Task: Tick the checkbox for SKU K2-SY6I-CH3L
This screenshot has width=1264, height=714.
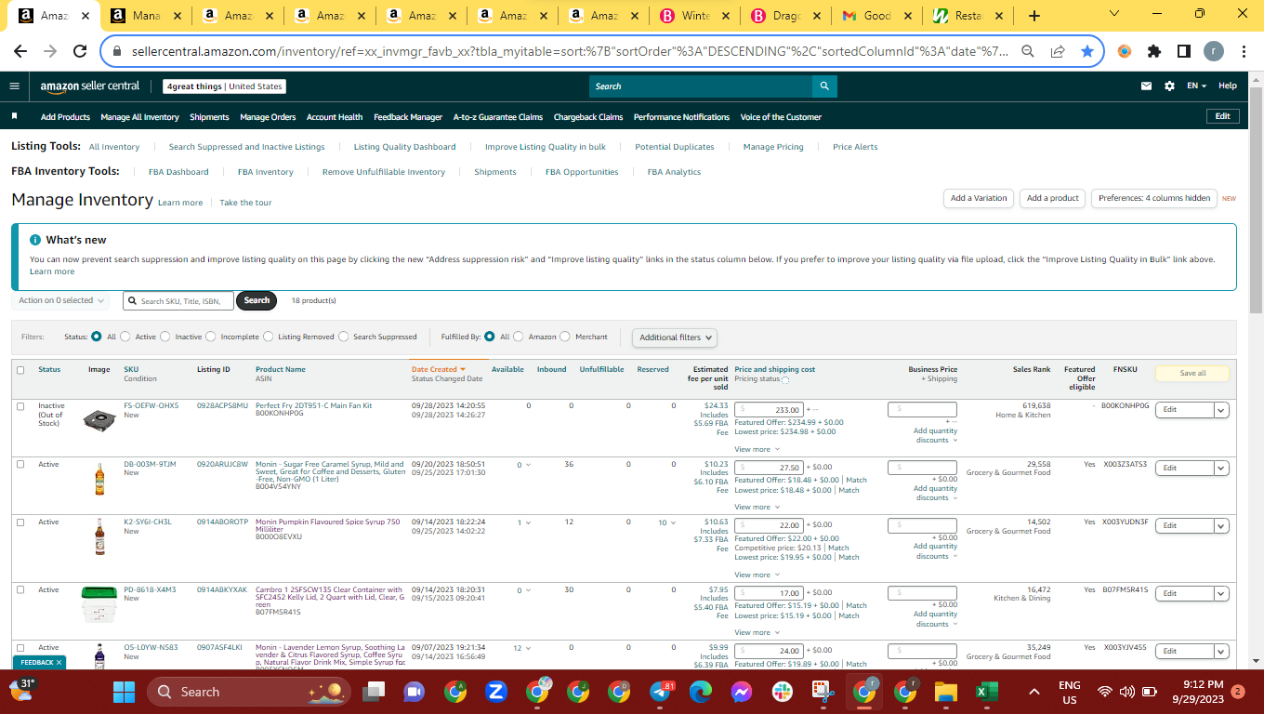Action: coord(20,522)
